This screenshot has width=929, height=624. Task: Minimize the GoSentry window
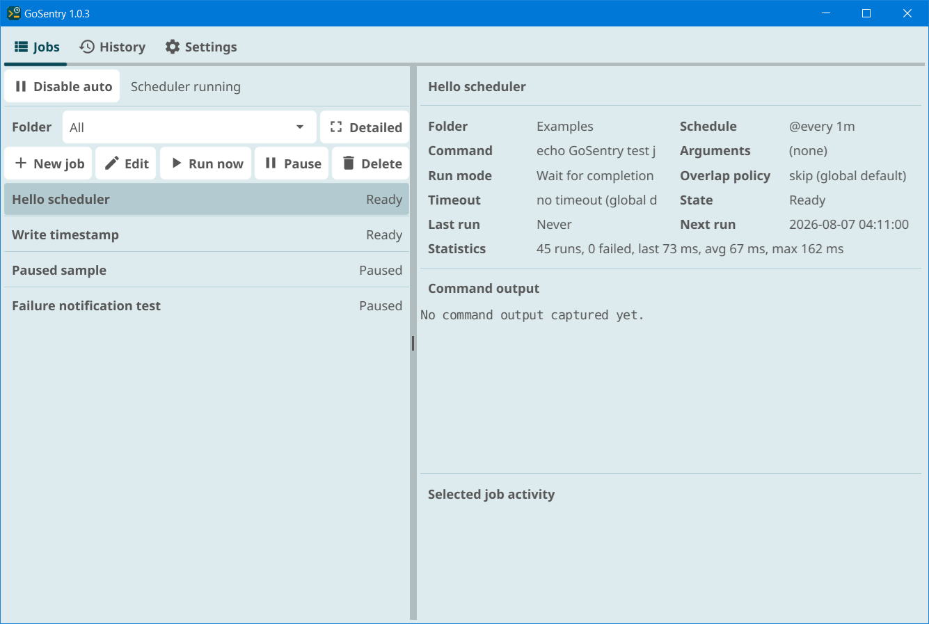[x=826, y=13]
